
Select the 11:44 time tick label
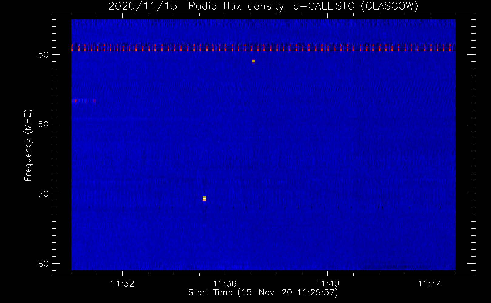pos(430,284)
